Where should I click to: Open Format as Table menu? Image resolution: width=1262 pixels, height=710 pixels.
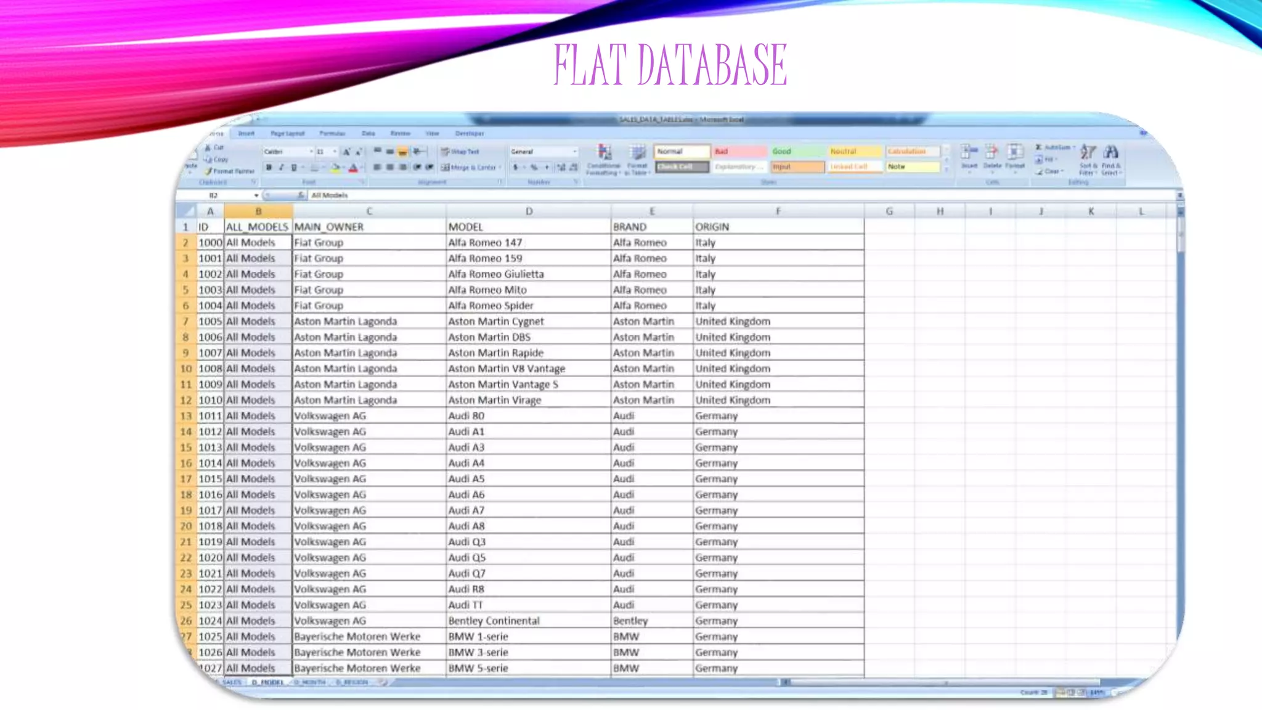638,160
